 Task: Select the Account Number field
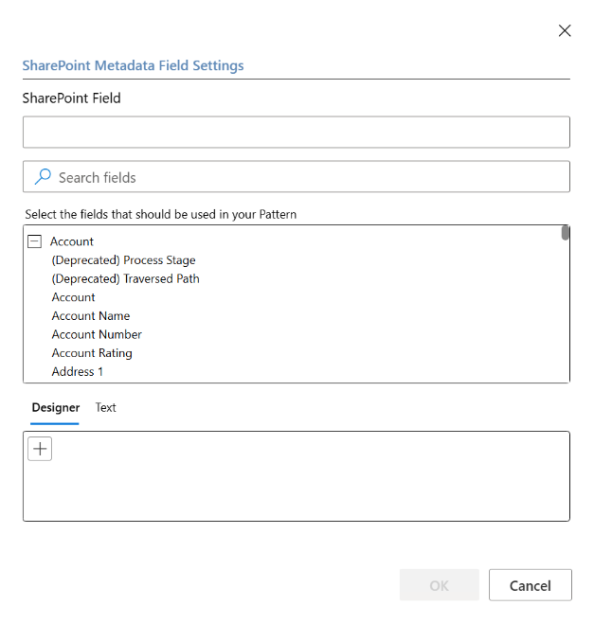(97, 334)
